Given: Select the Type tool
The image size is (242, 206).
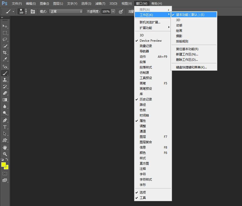Looking at the screenshot, I should click(x=5, y=127).
